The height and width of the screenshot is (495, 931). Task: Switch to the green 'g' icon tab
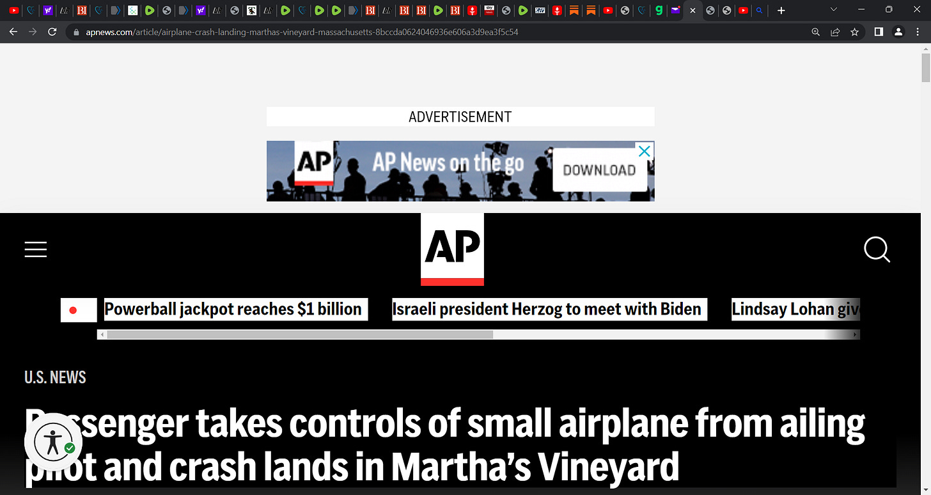tap(659, 10)
